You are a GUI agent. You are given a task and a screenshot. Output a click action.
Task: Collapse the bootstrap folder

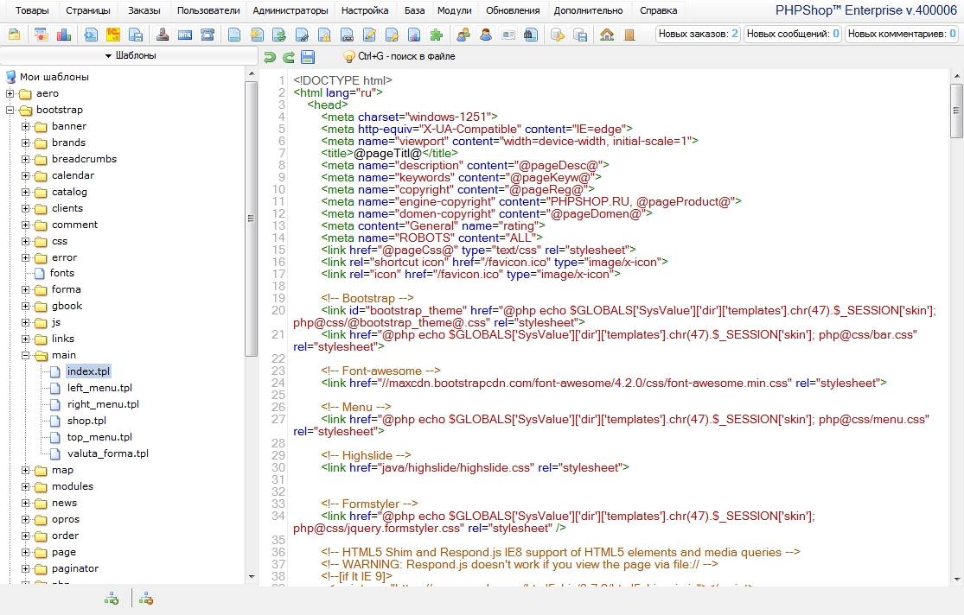click(x=10, y=110)
